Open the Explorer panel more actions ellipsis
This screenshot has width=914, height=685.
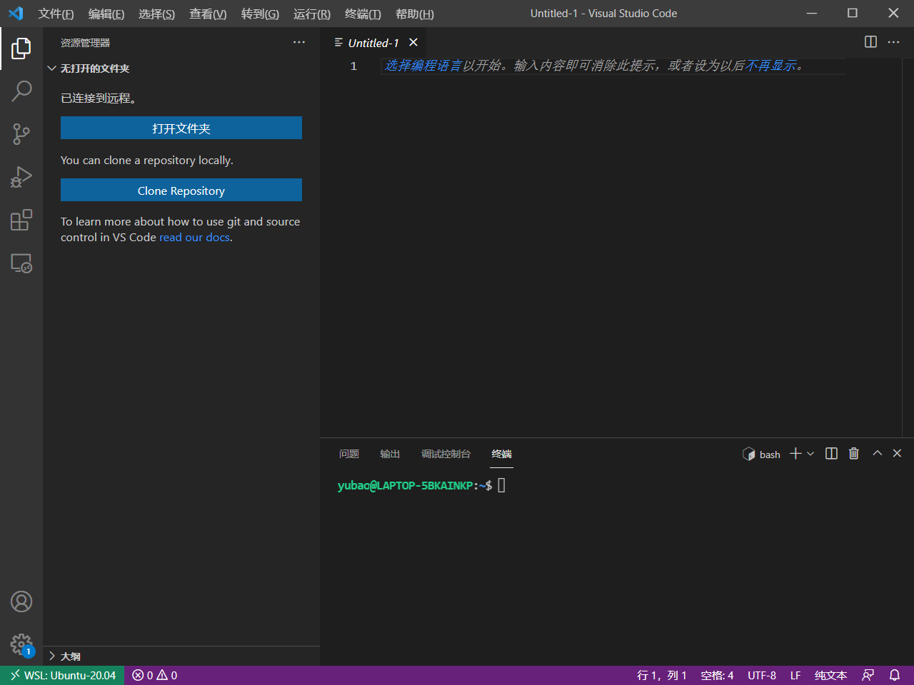click(299, 43)
